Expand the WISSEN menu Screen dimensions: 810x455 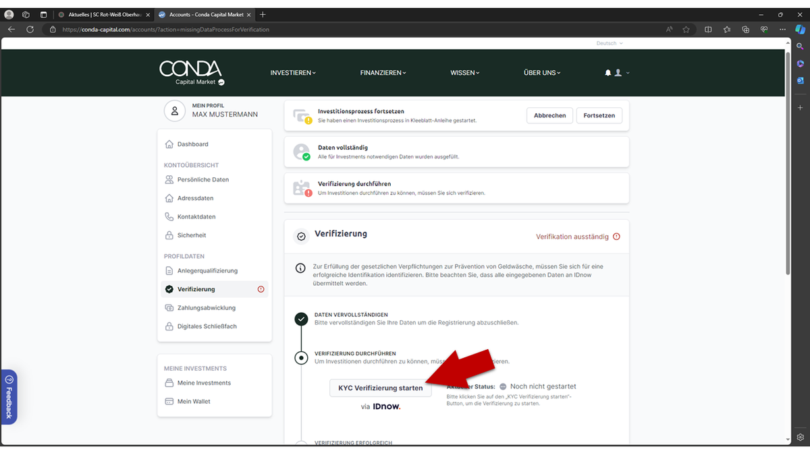pyautogui.click(x=465, y=73)
